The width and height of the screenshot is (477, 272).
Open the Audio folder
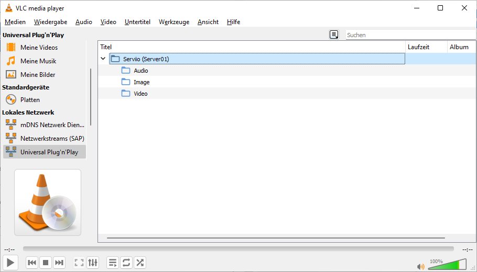coord(141,71)
